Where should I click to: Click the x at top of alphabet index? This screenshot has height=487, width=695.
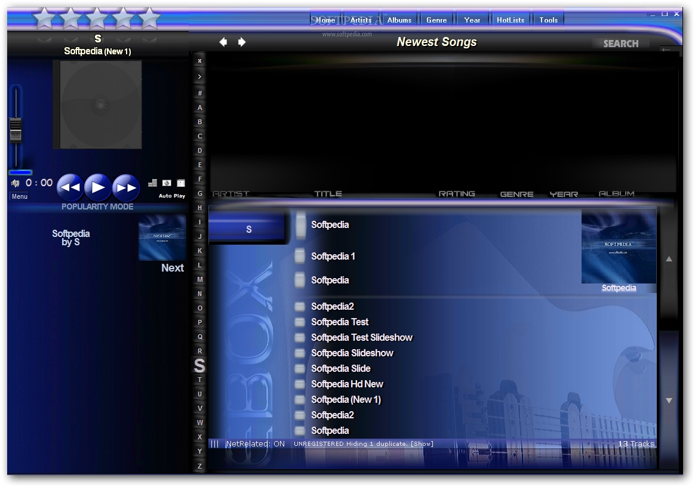tap(200, 61)
